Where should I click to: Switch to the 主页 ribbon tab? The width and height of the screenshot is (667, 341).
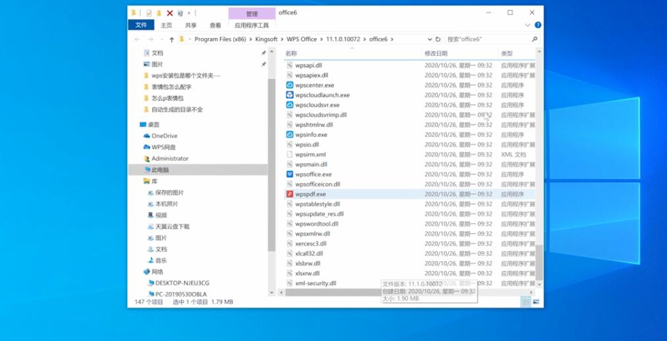coord(166,26)
